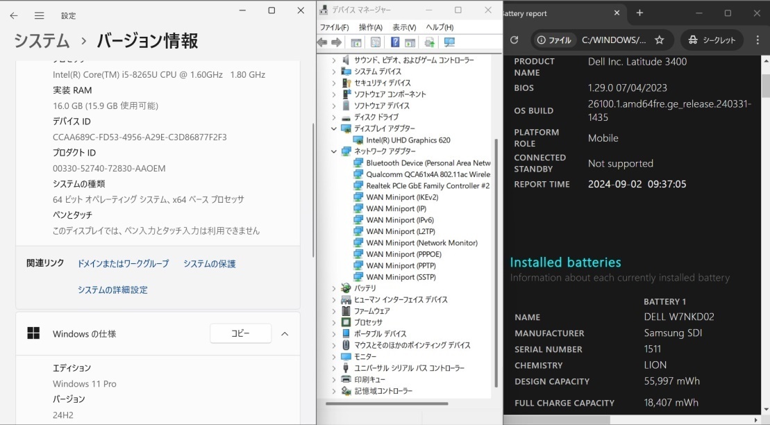Open the new tab plus button
Image resolution: width=770 pixels, height=425 pixels.
tap(639, 13)
